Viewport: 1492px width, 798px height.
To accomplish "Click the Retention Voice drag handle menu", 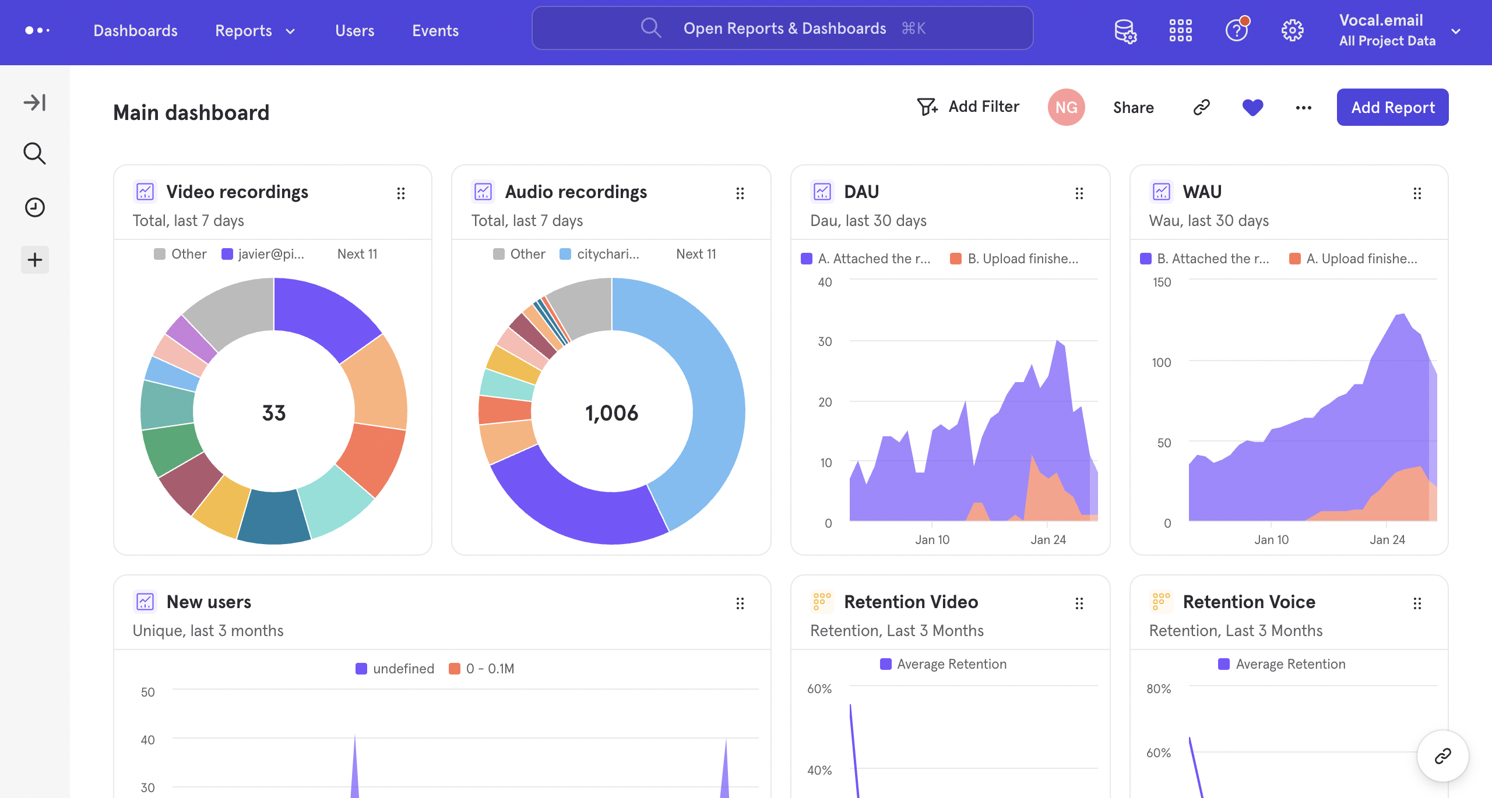I will pos(1417,603).
